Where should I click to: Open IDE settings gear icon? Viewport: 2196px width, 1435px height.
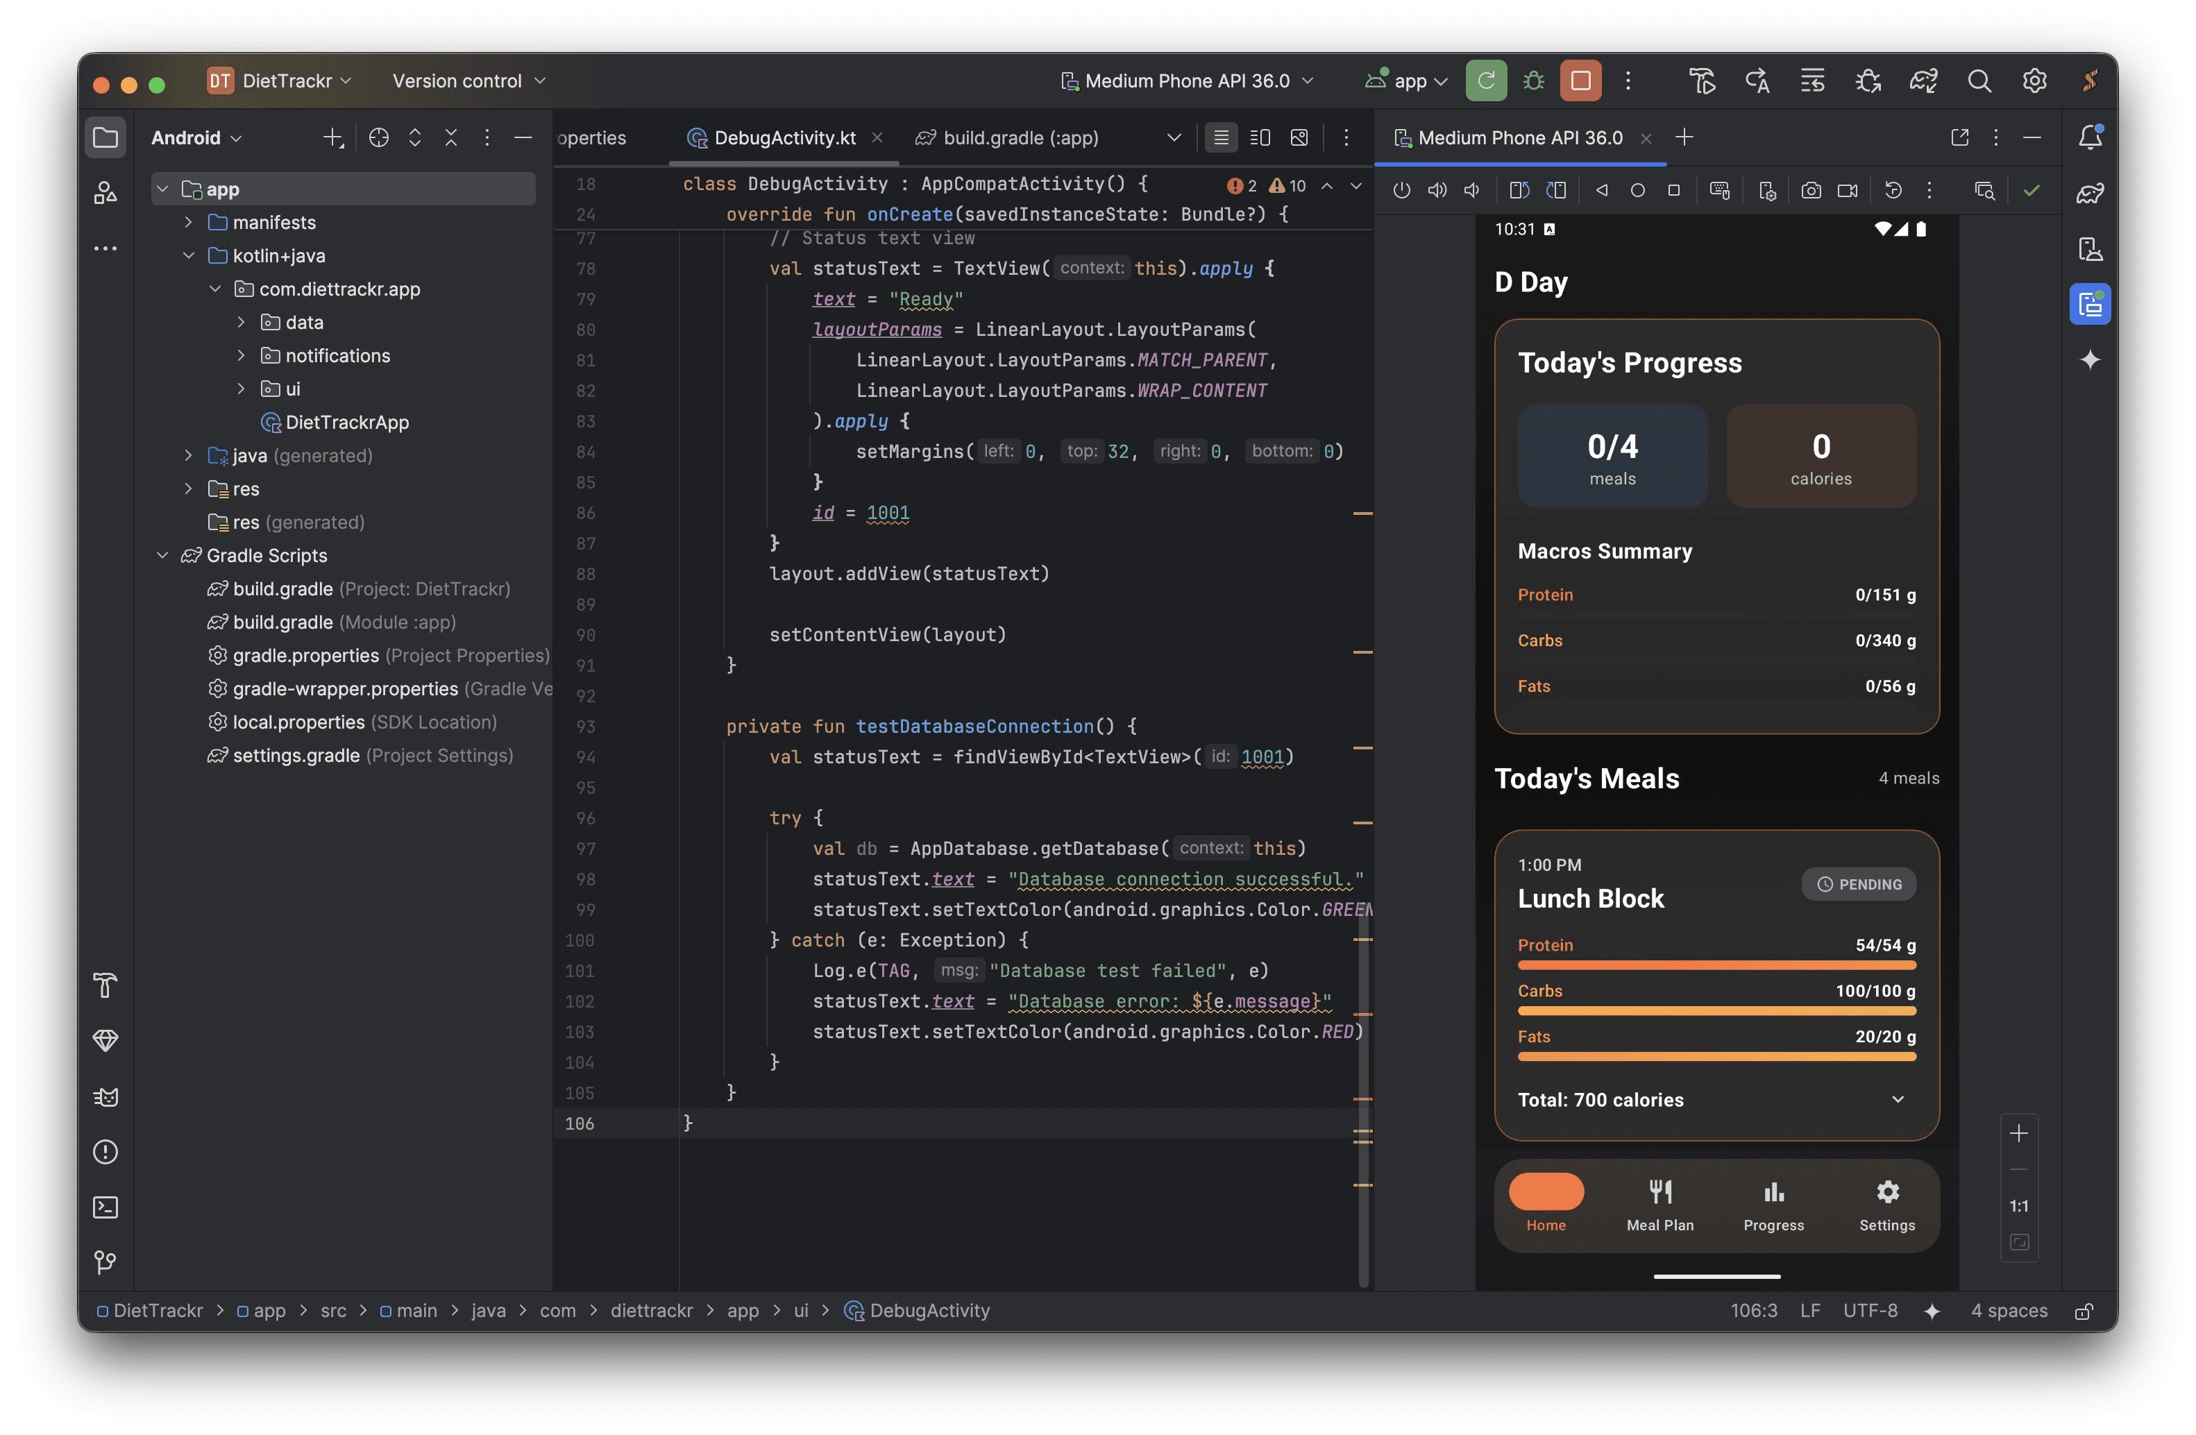pyautogui.click(x=2034, y=81)
